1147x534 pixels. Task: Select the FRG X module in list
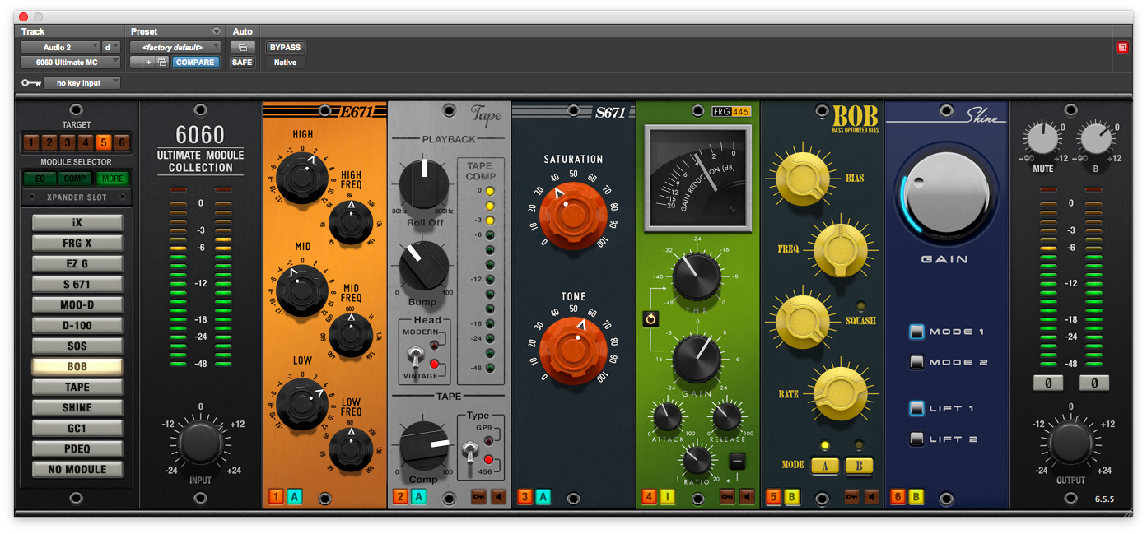pyautogui.click(x=77, y=243)
